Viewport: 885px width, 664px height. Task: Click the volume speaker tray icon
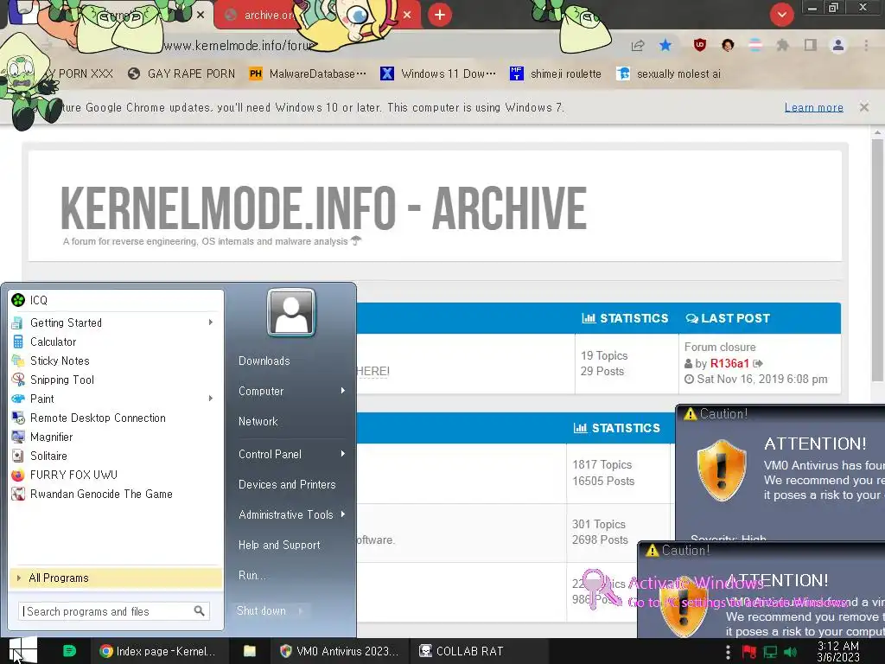791,652
